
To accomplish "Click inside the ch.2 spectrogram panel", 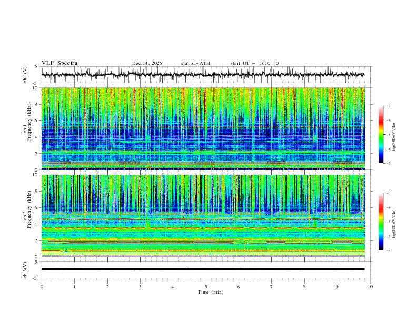I will point(203,216).
